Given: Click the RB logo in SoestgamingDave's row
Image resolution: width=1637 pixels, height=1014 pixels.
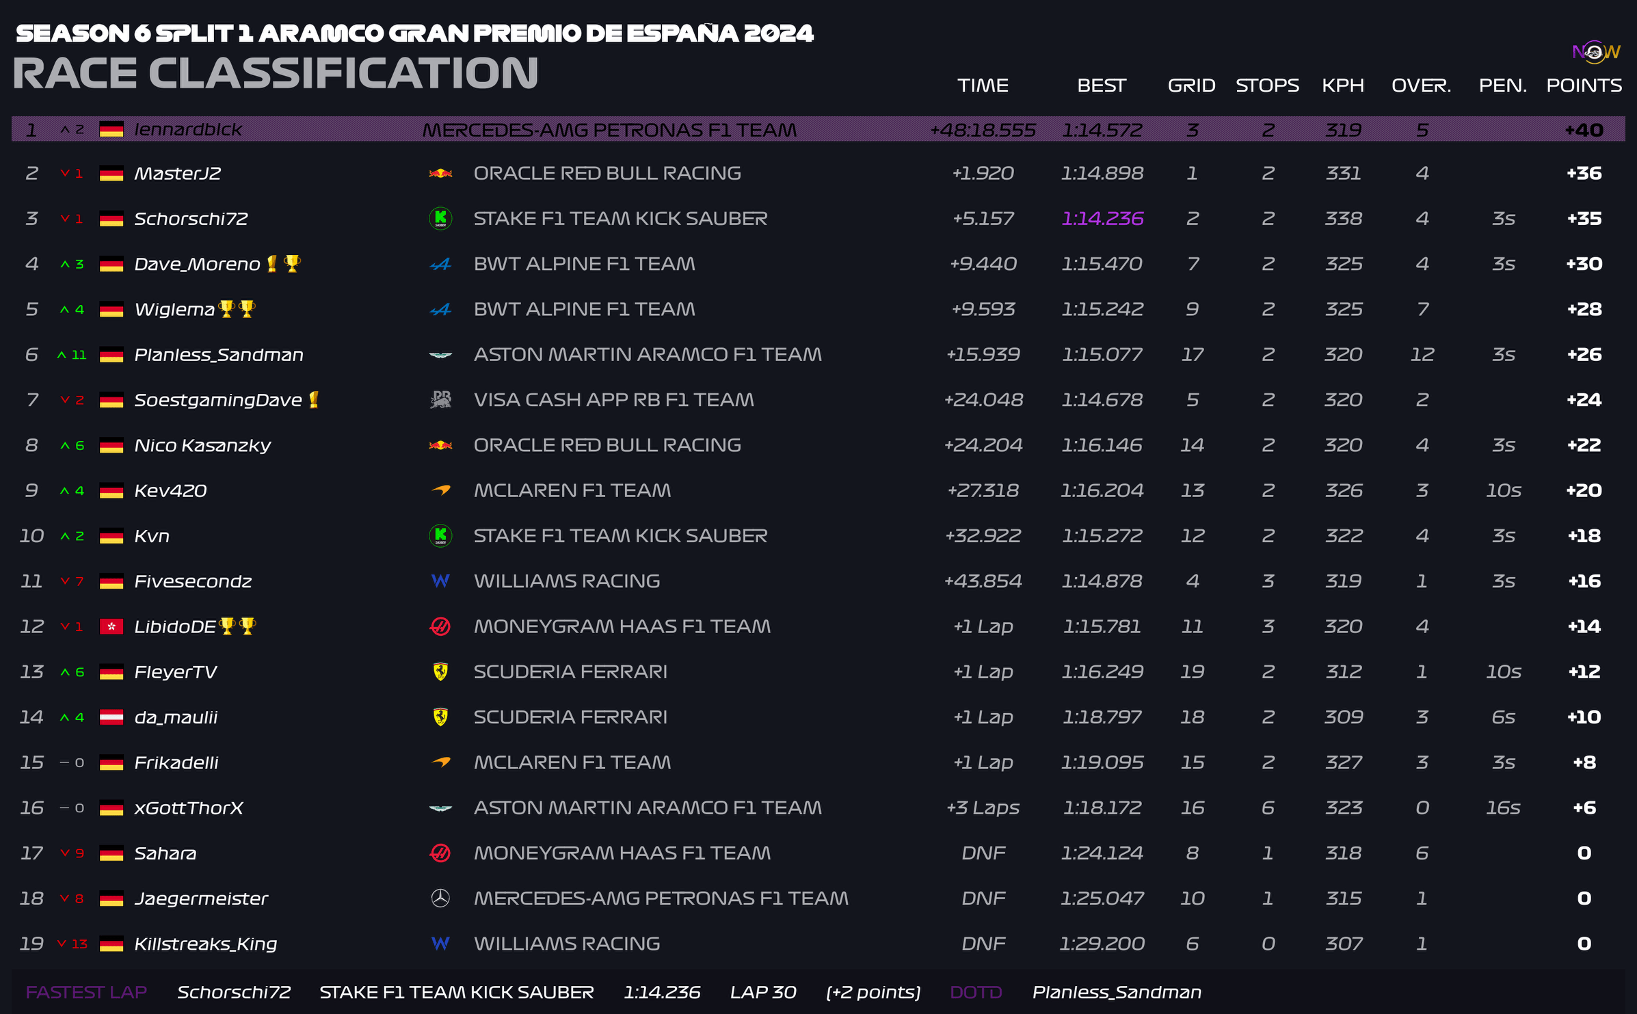Looking at the screenshot, I should [440, 400].
